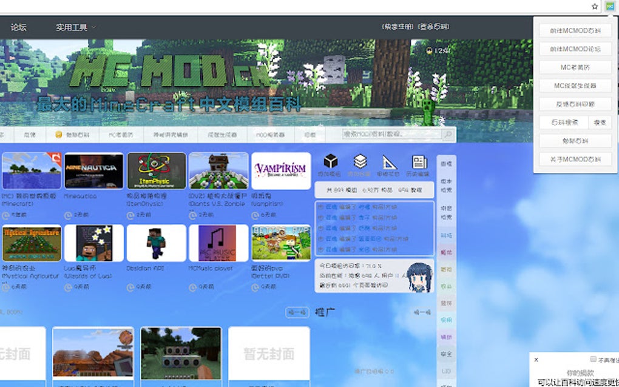Viewport: 619px width, 387px height.
Task: Open the MC Music Player thumbnail
Action: click(x=218, y=243)
